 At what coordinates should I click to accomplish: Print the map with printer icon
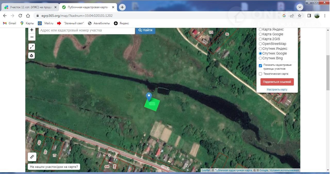(x=31, y=56)
